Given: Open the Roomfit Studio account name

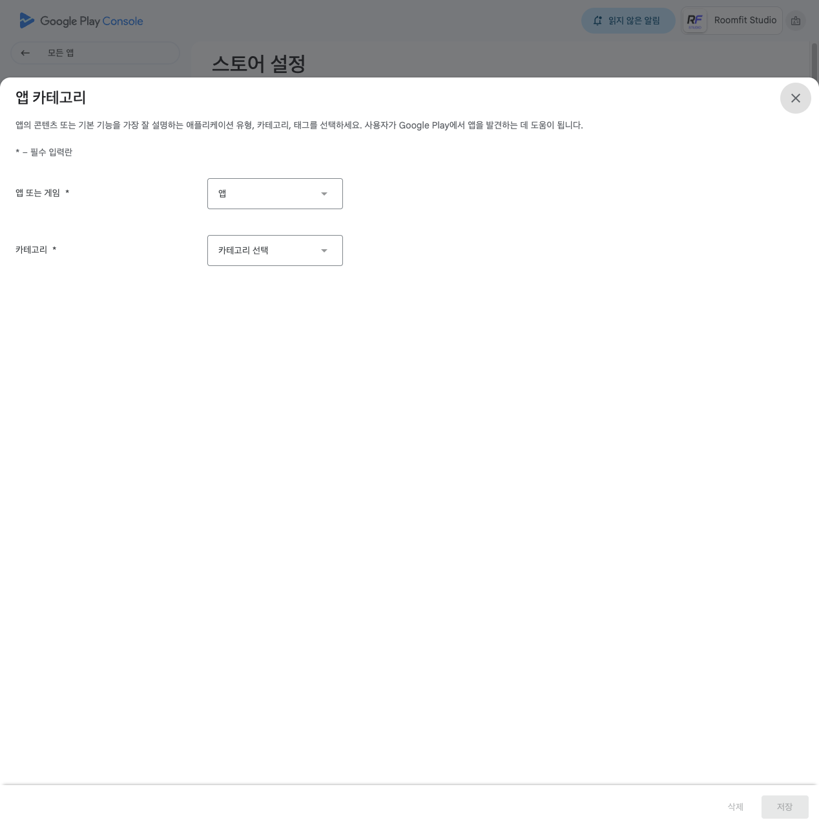Looking at the screenshot, I should click(745, 21).
